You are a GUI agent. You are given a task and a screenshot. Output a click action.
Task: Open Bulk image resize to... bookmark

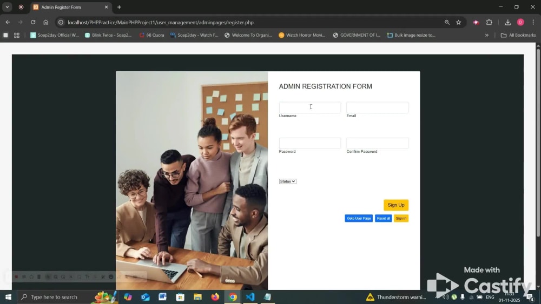(x=411, y=35)
